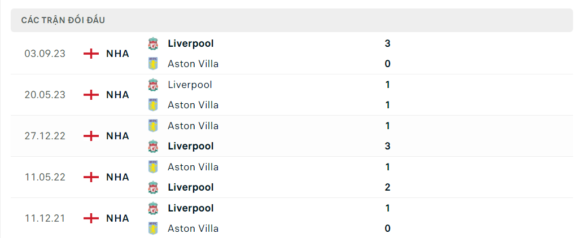
Task: Click England flag beside 03.09.23 date
Action: pos(90,54)
